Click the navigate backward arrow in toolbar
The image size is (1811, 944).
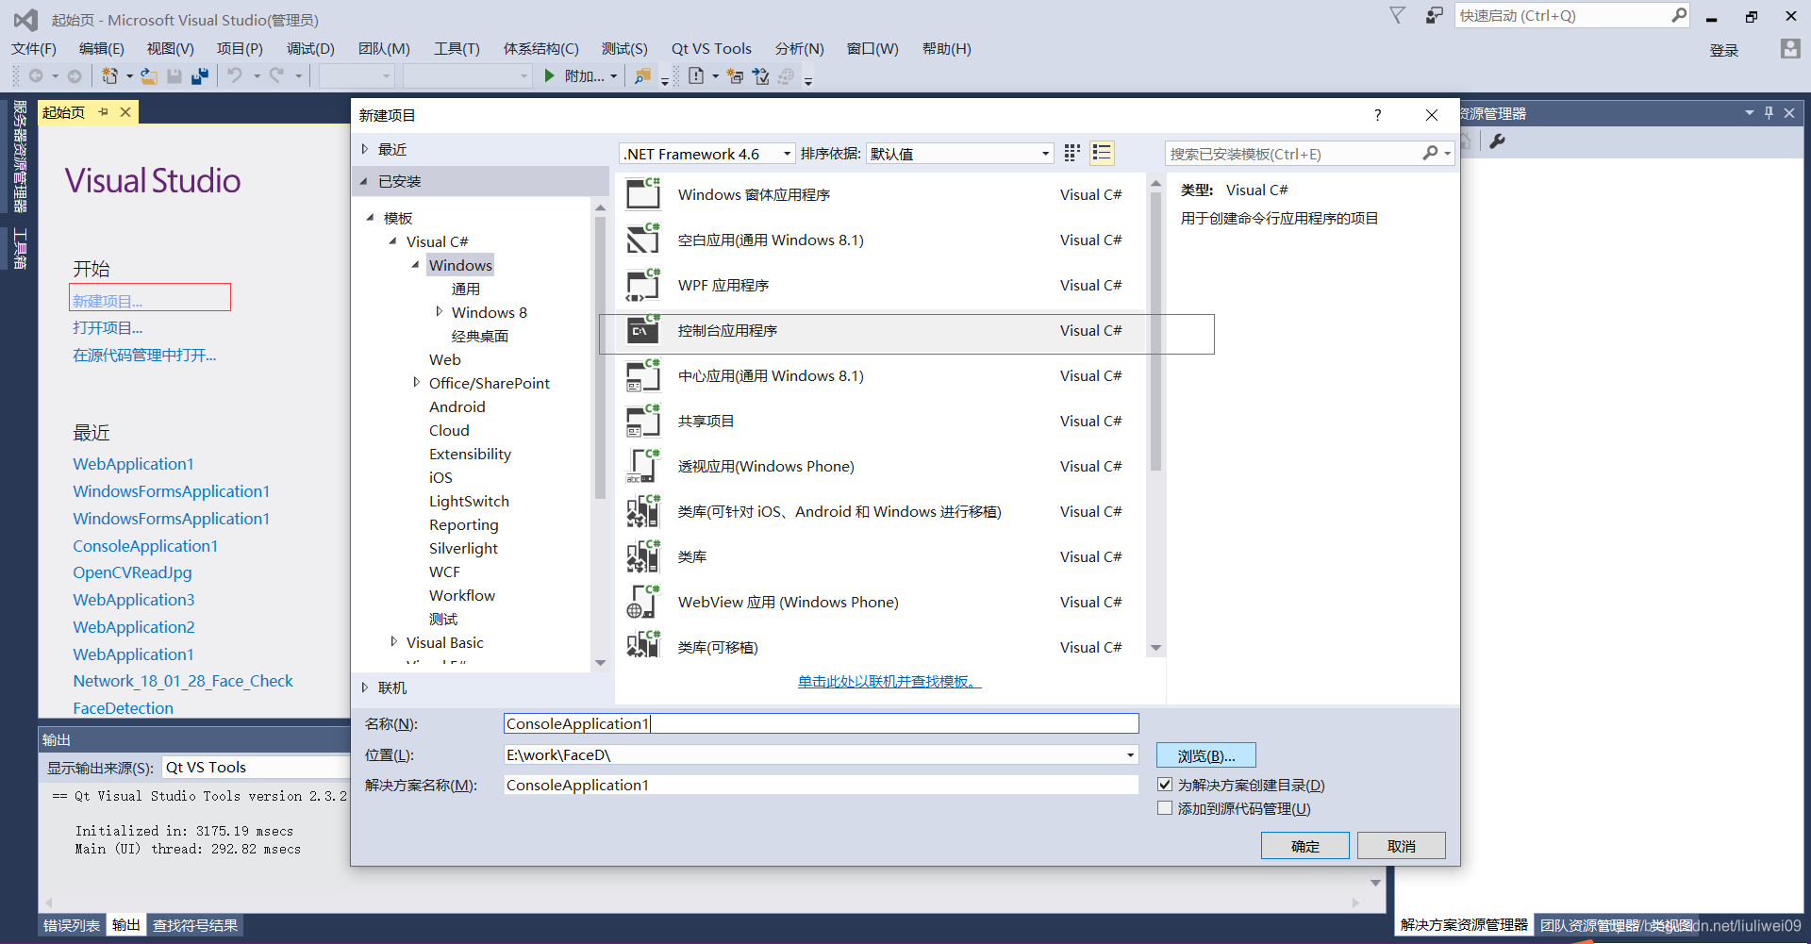coord(36,75)
